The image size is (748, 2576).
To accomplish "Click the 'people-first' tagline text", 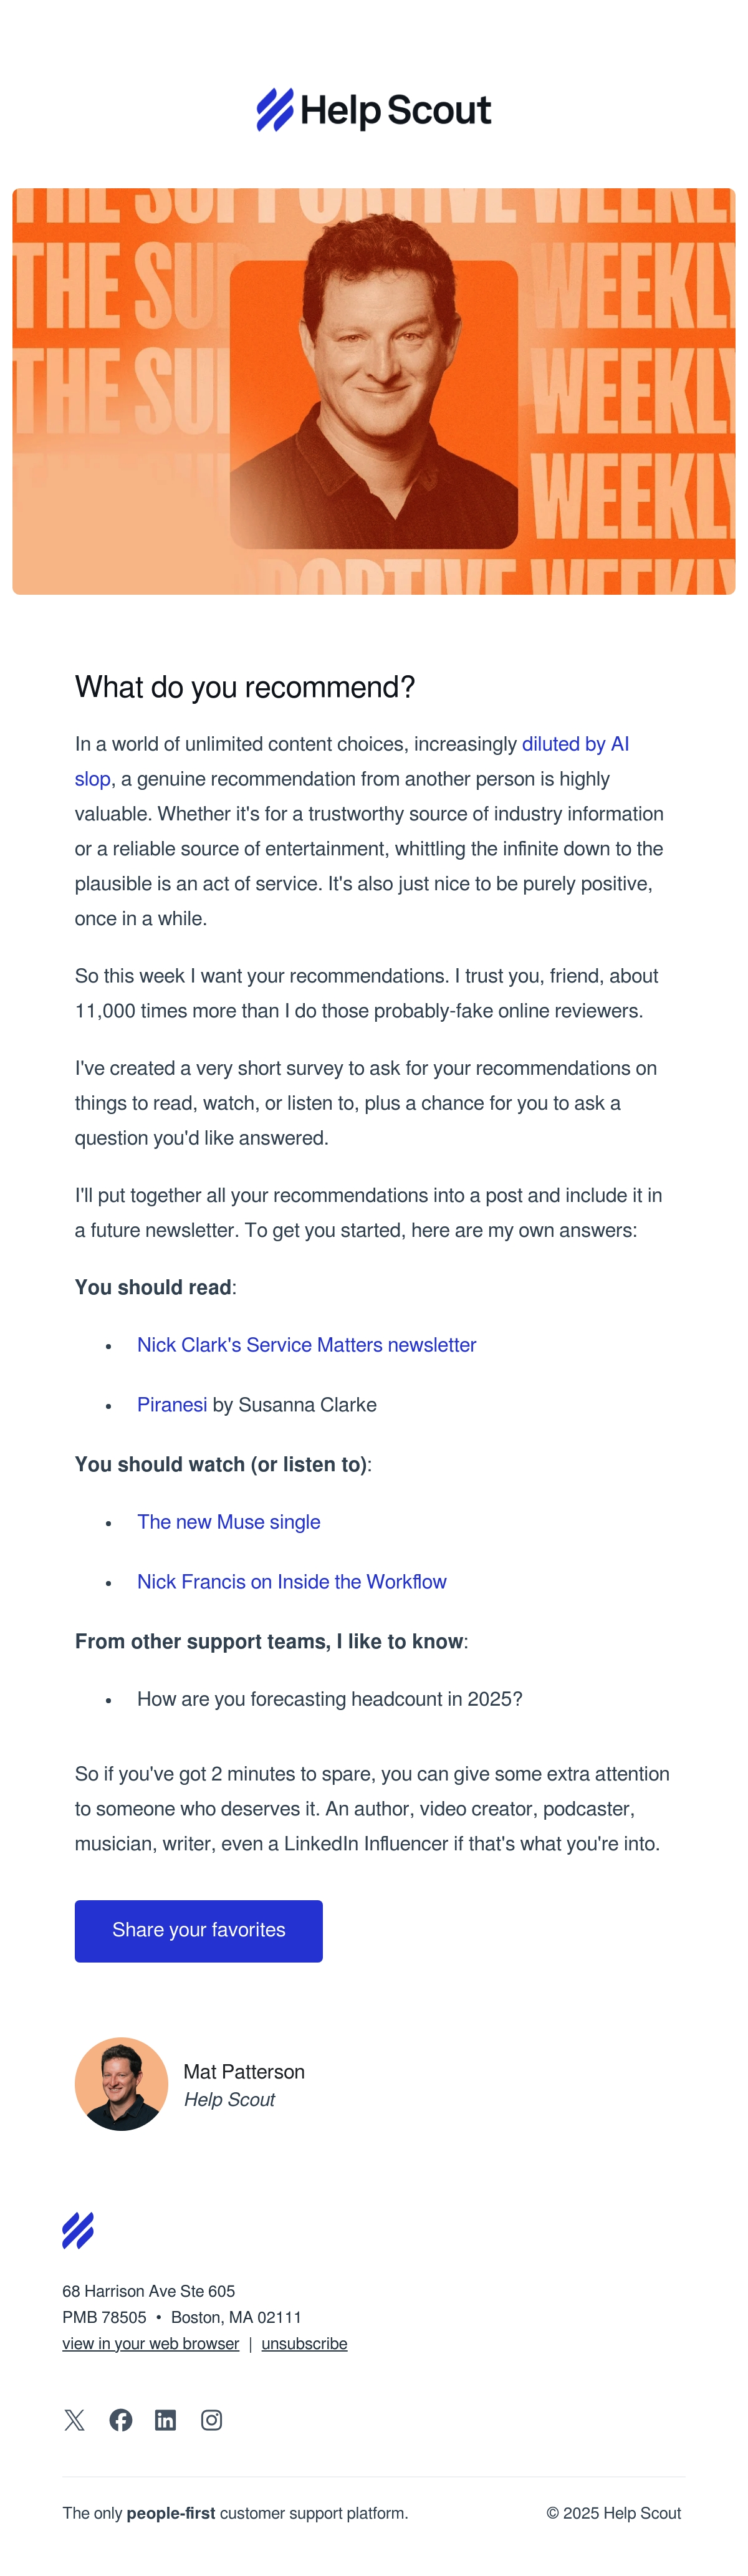I will [171, 2513].
